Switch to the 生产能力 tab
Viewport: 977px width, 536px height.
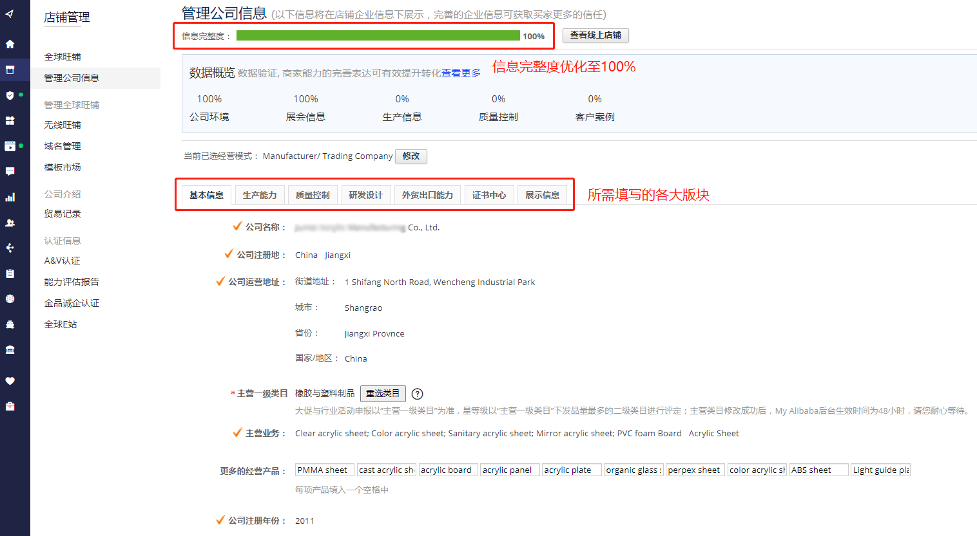[x=260, y=195]
